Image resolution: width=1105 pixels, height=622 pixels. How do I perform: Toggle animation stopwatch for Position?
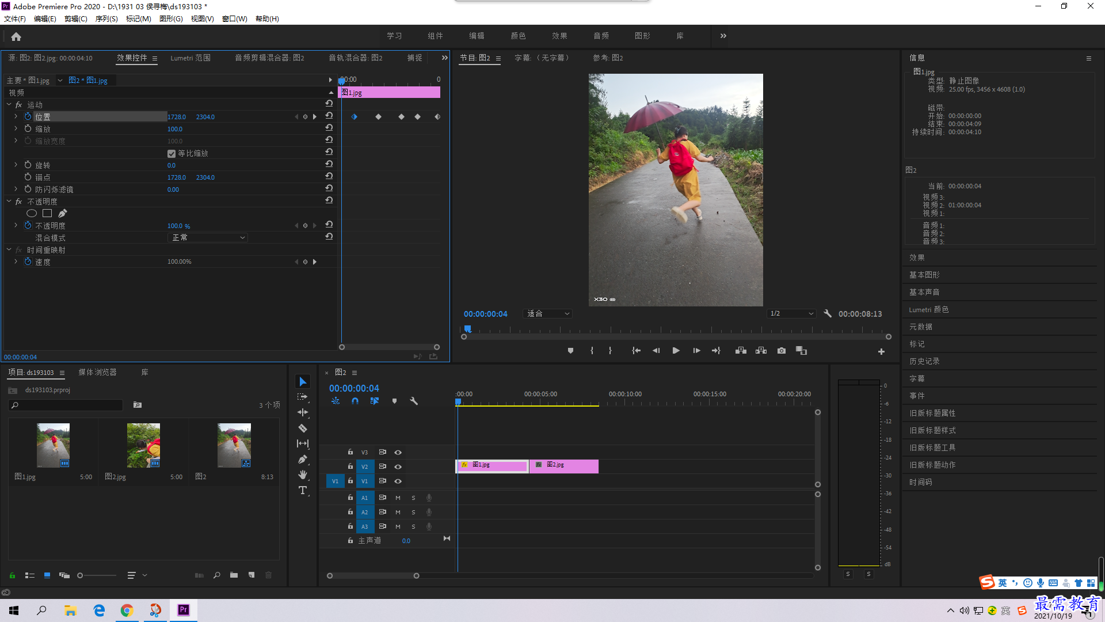point(28,116)
